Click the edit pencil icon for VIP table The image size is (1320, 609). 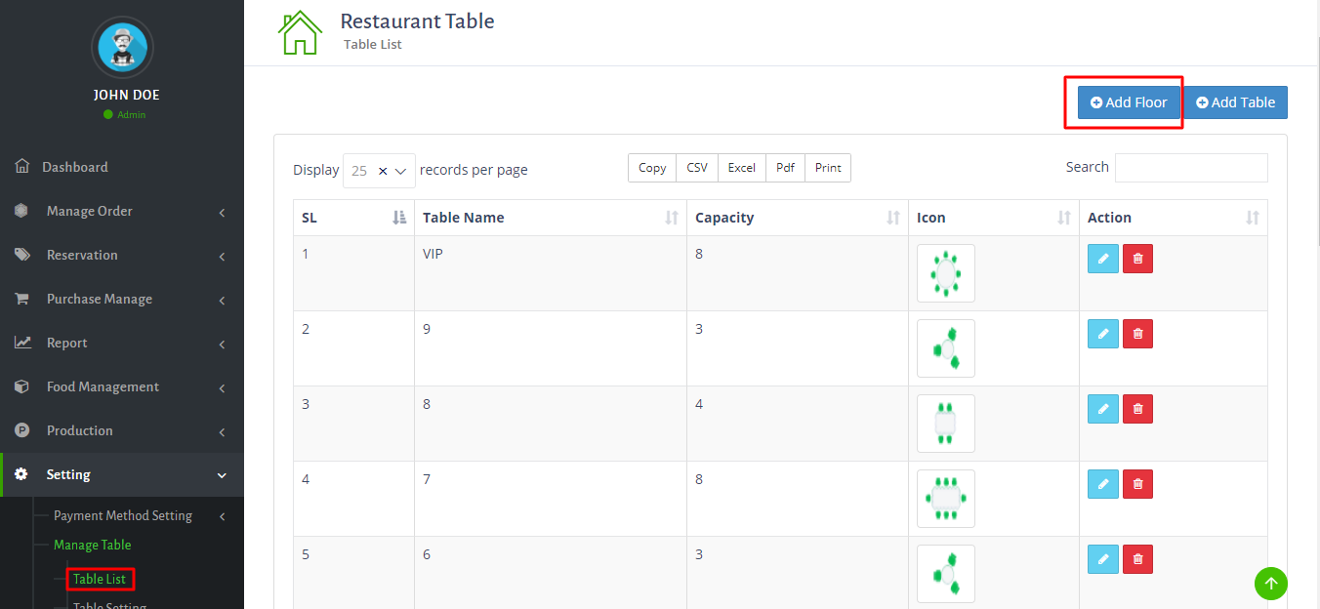pos(1102,259)
